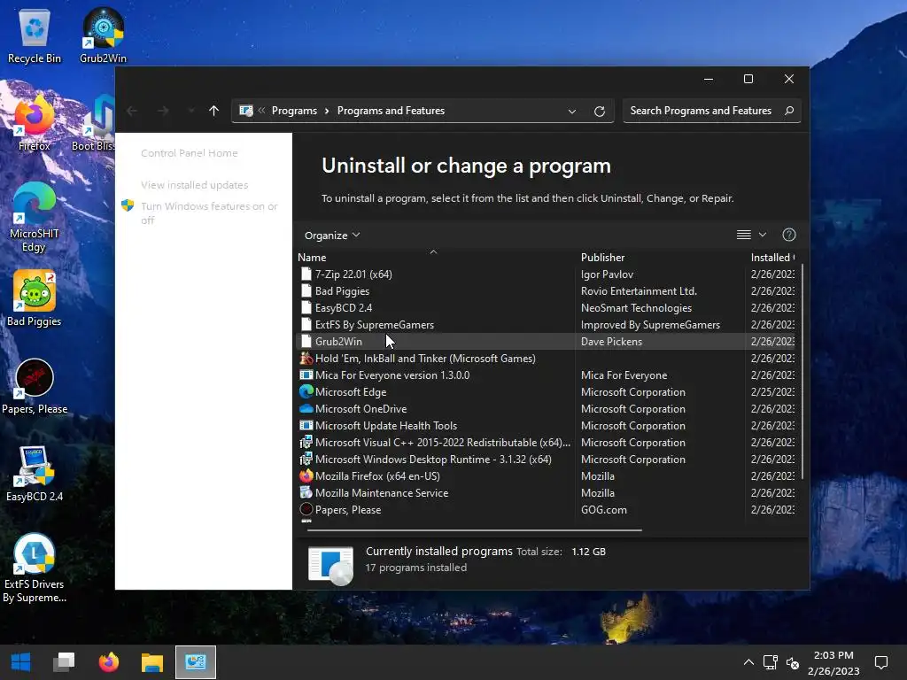Open the Grub2Win desktop shortcut
Image resolution: width=907 pixels, height=680 pixels.
[x=103, y=35]
